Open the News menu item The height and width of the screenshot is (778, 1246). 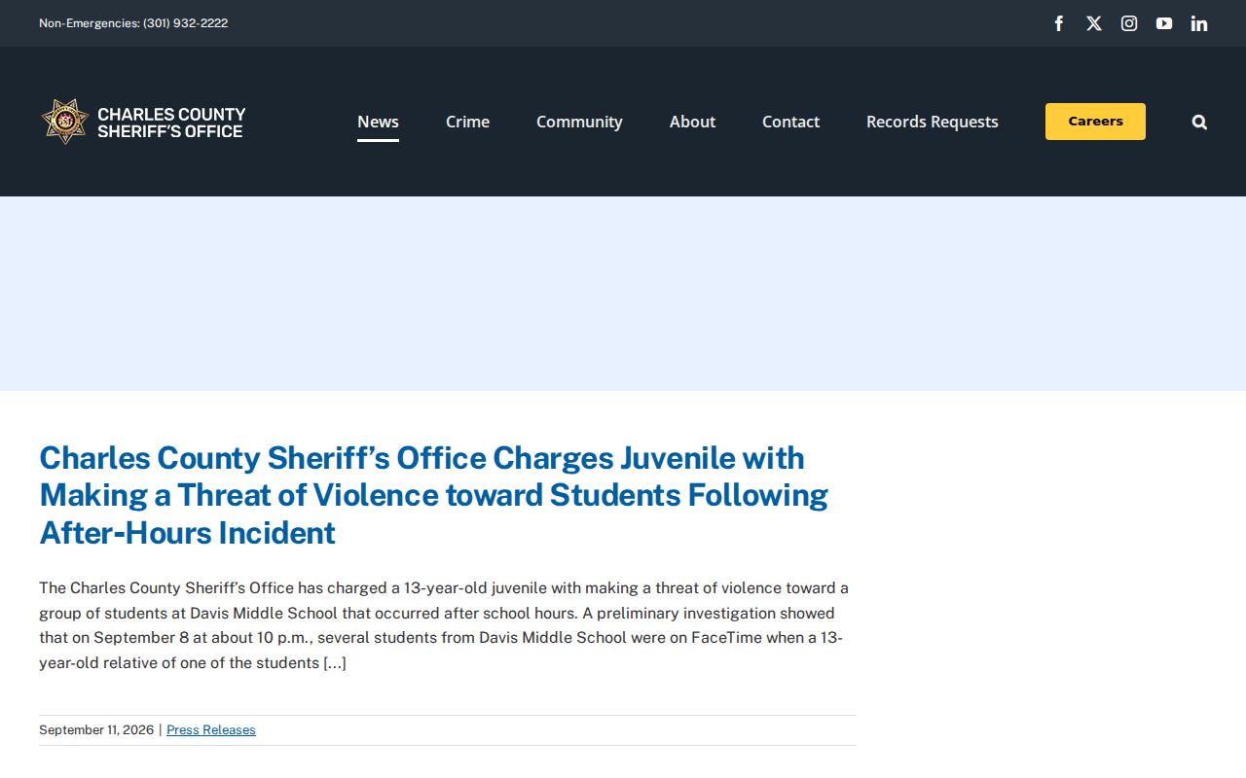point(378,122)
